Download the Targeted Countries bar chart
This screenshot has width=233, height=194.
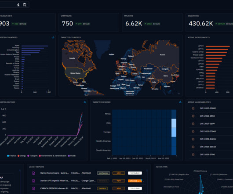[x=53, y=37]
